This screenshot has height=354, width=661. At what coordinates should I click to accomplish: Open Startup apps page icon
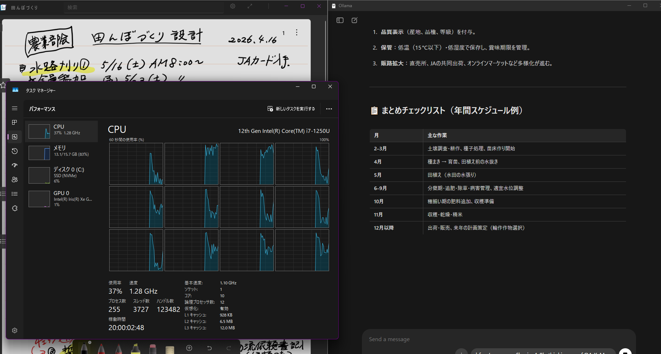[15, 165]
